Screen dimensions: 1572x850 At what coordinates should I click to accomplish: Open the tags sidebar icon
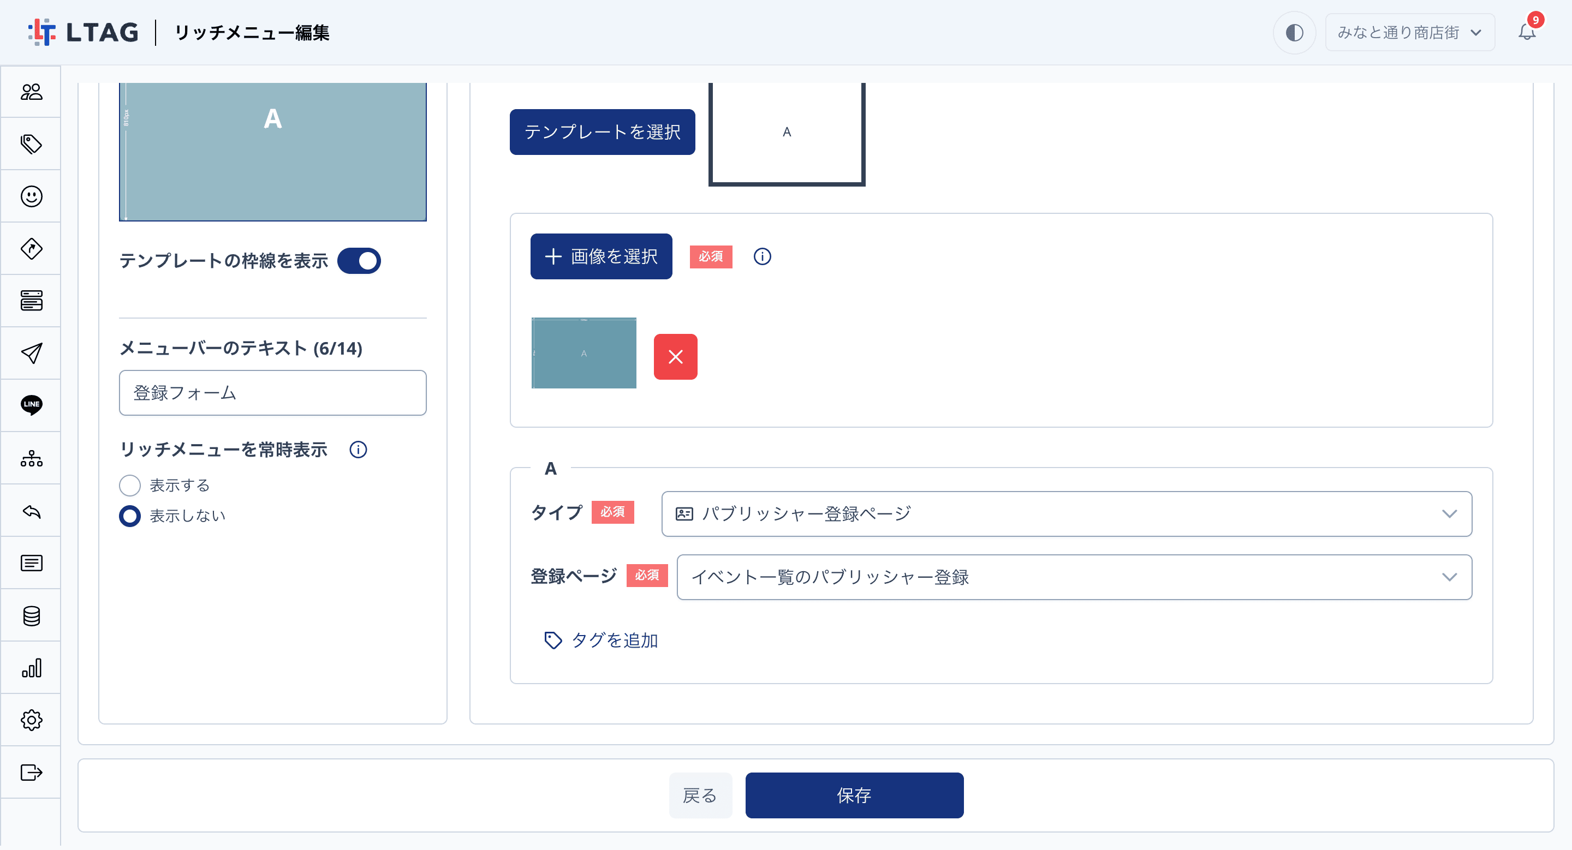[31, 145]
